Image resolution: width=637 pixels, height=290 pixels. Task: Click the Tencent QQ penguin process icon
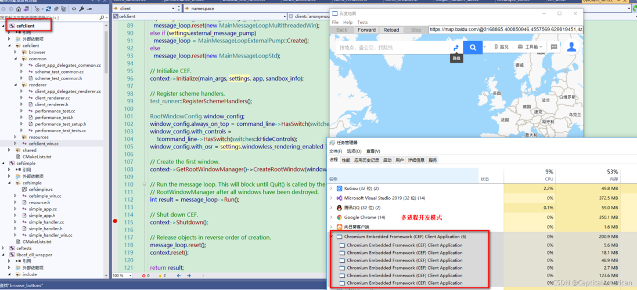[x=340, y=208]
